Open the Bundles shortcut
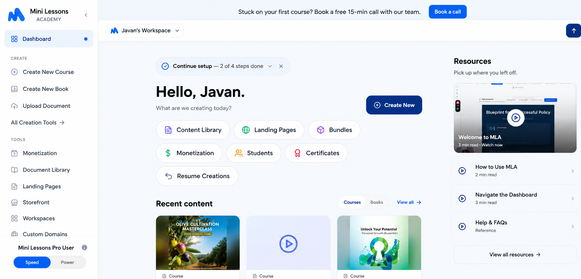 point(334,130)
